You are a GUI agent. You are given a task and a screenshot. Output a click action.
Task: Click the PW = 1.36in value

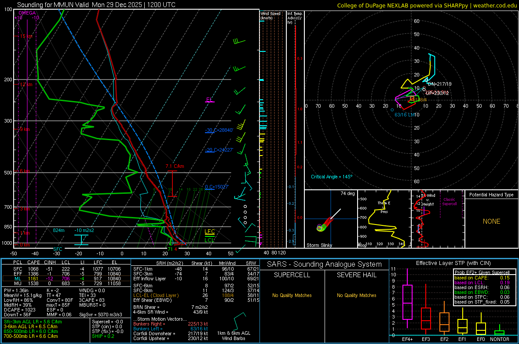tap(16, 290)
